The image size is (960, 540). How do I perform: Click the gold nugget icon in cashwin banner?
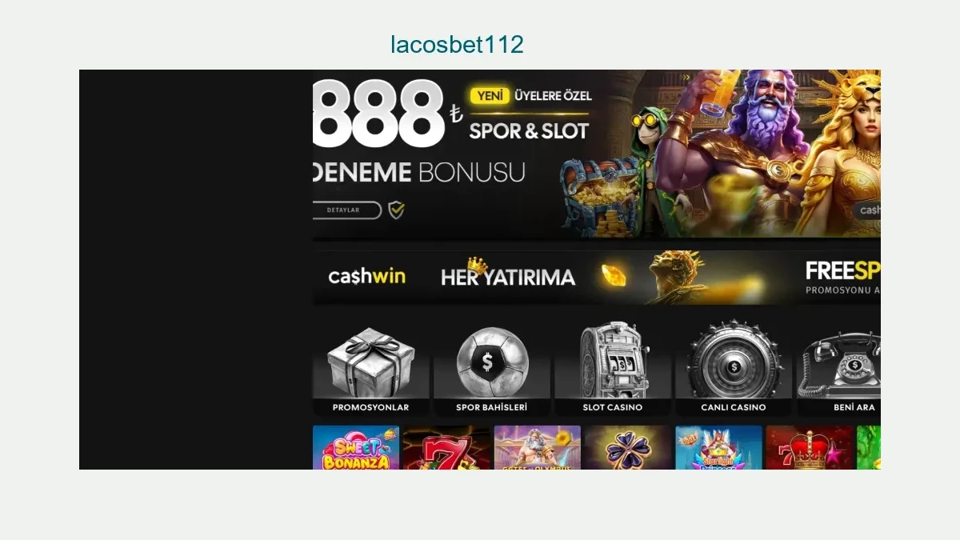[x=614, y=276]
